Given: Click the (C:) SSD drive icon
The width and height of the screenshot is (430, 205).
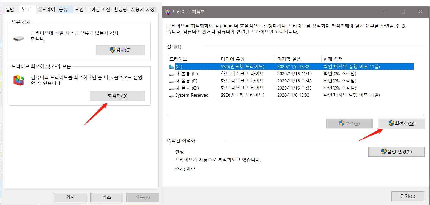Looking at the screenshot, I should tap(171, 67).
